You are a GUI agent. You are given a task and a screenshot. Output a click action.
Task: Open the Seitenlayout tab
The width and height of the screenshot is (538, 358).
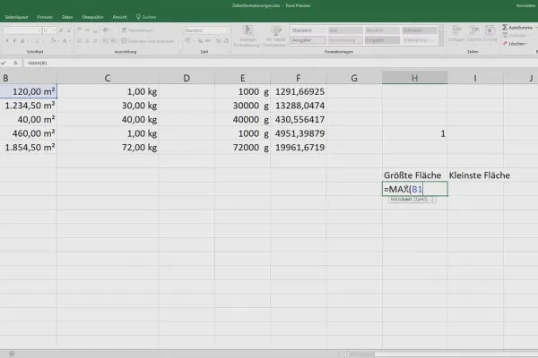[x=16, y=17]
